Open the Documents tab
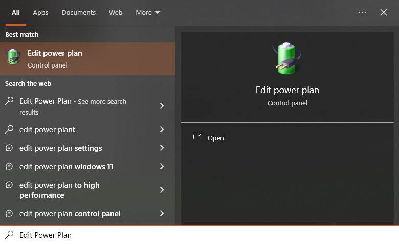This screenshot has width=399, height=244. coord(78,12)
